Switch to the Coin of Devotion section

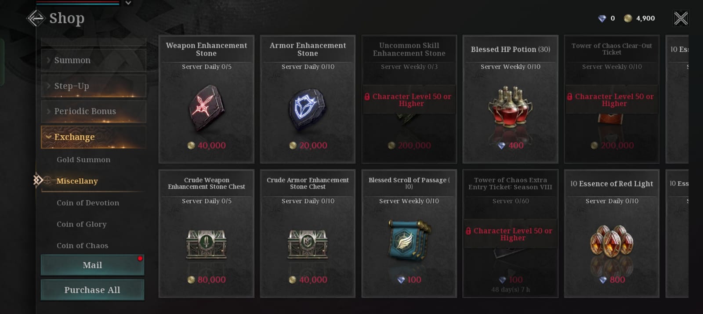point(88,203)
